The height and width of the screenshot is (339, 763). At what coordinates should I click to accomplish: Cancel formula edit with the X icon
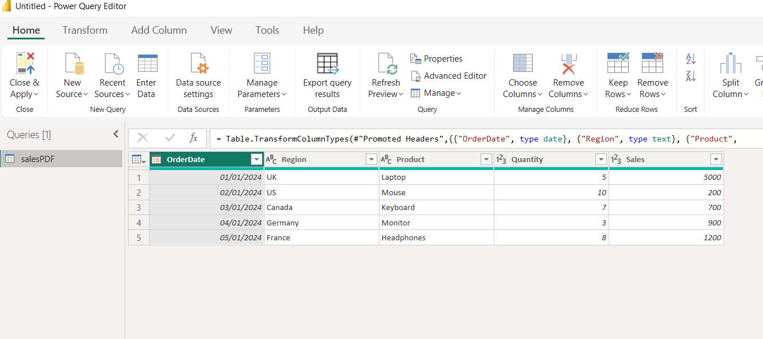tap(143, 138)
